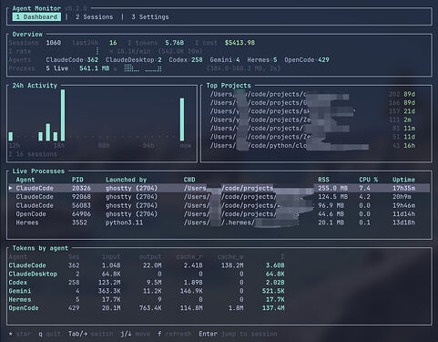The height and width of the screenshot is (342, 438).
Task: Click the CPU % column header
Action: [369, 180]
